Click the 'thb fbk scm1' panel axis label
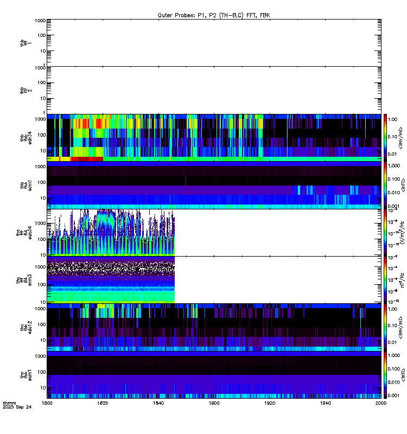The width and height of the screenshot is (407, 434). tap(26, 185)
